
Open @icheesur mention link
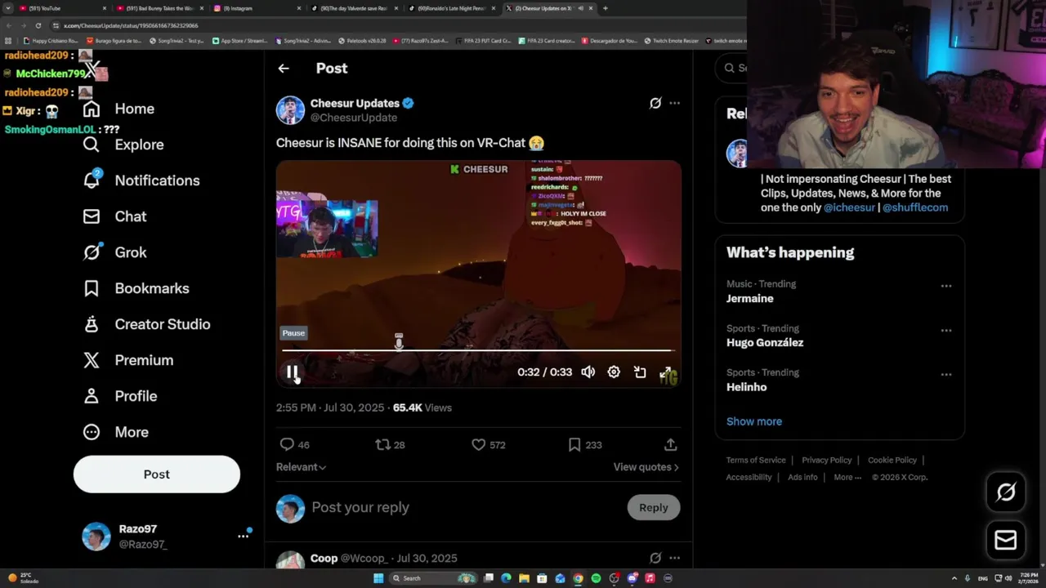pos(849,207)
